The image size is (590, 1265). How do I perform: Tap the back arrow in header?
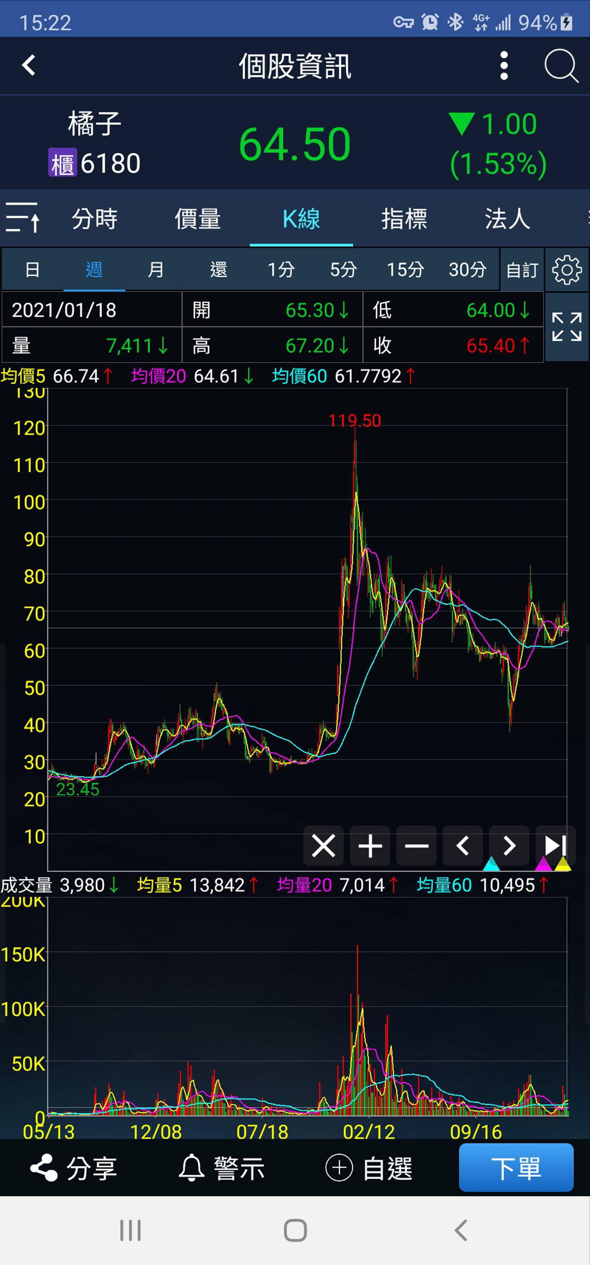29,65
